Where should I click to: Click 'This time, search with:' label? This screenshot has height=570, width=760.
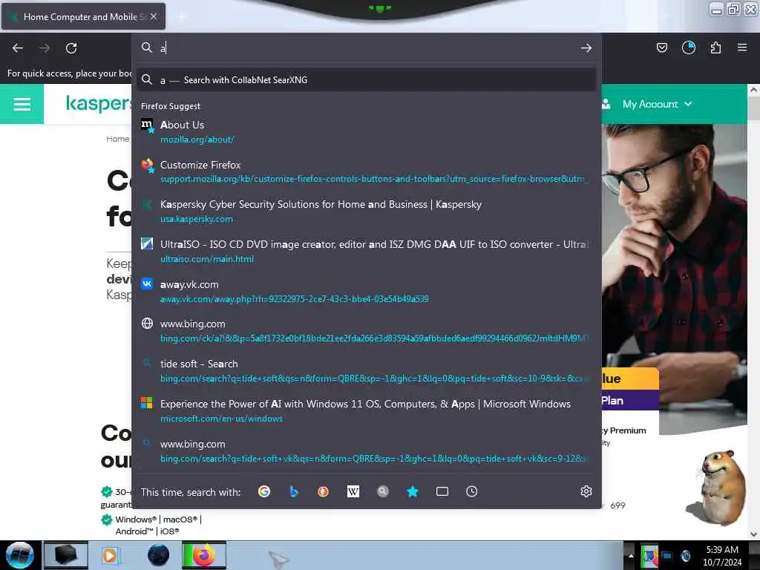pos(191,492)
